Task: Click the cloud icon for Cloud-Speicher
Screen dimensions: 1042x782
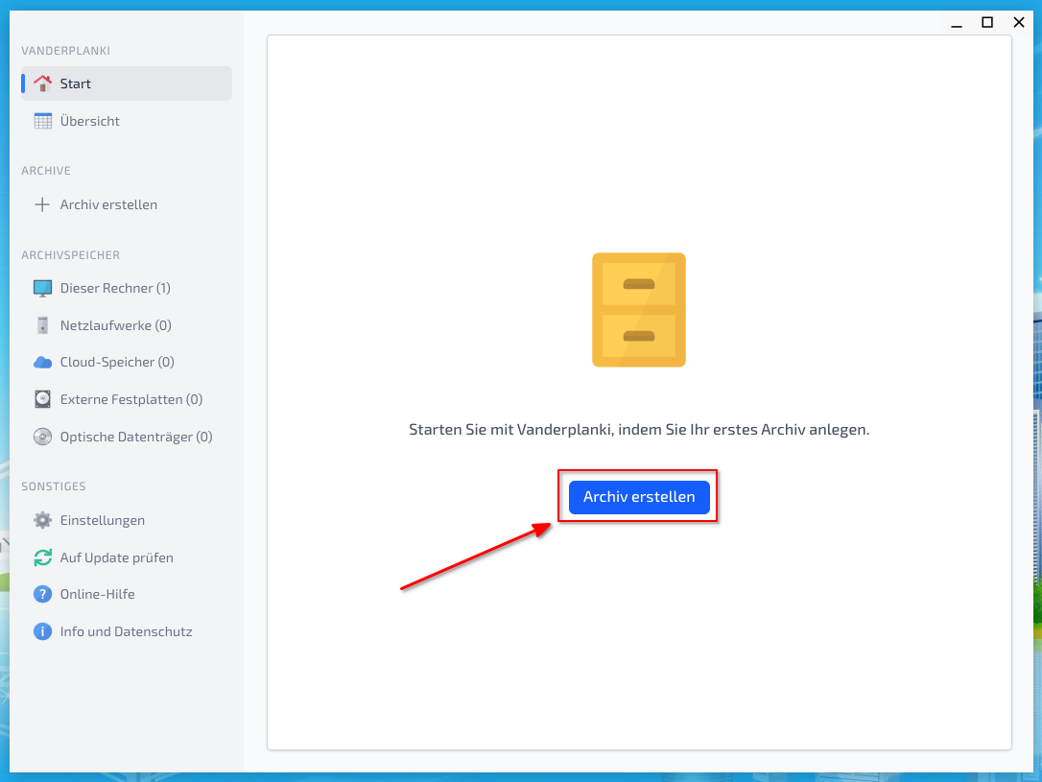Action: (42, 362)
